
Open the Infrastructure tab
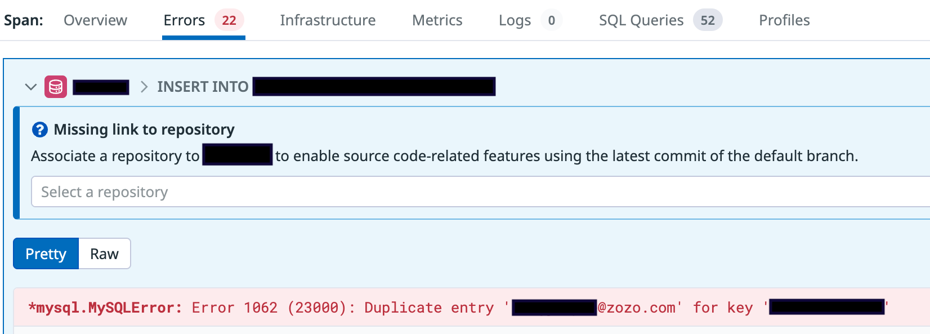pos(328,20)
